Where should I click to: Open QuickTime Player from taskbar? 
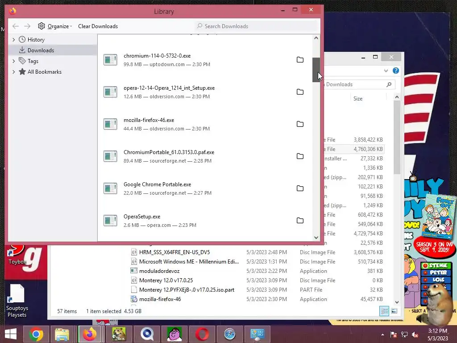coord(147,334)
